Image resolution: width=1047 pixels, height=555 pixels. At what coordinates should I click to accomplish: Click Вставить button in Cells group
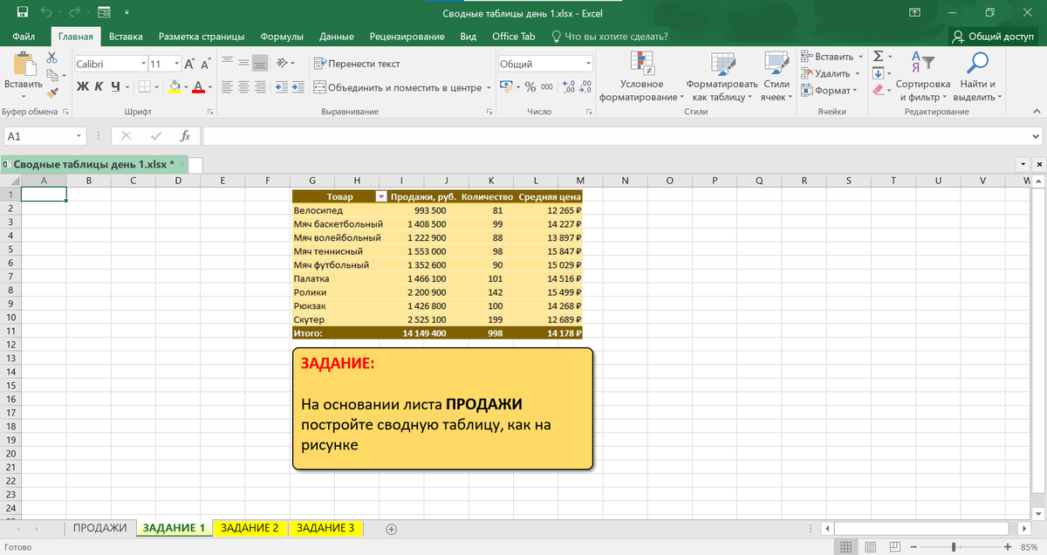[x=830, y=57]
